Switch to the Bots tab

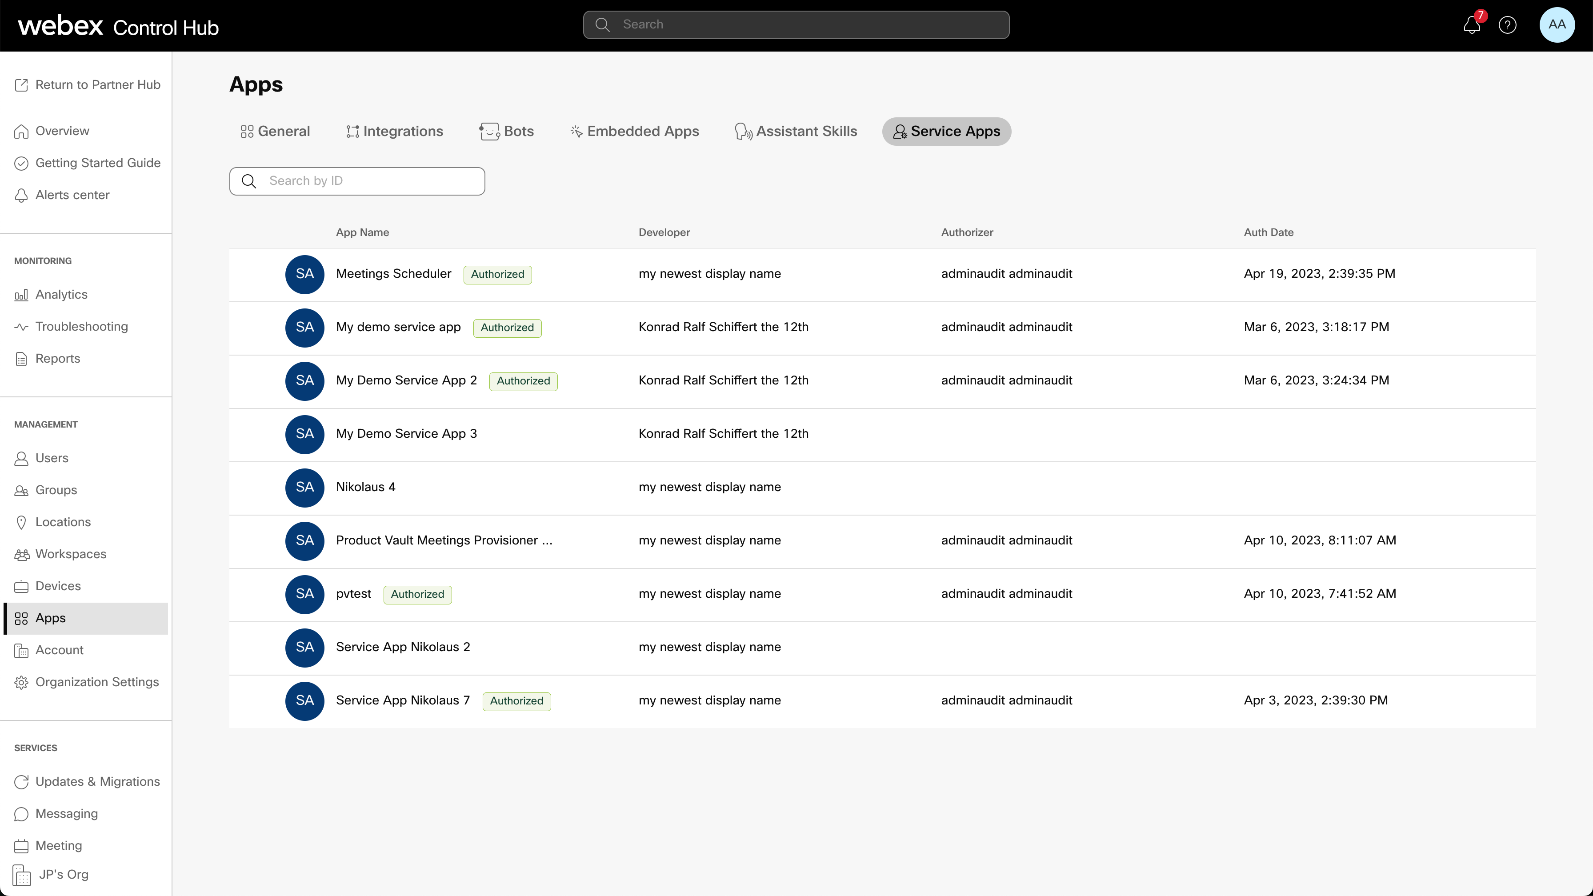[507, 131]
